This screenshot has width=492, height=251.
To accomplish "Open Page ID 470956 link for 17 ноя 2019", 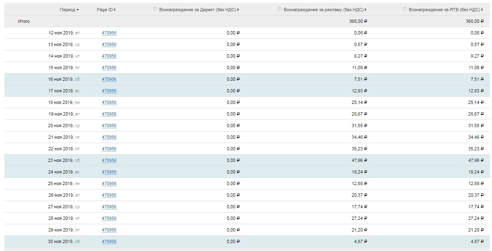I will [x=109, y=91].
